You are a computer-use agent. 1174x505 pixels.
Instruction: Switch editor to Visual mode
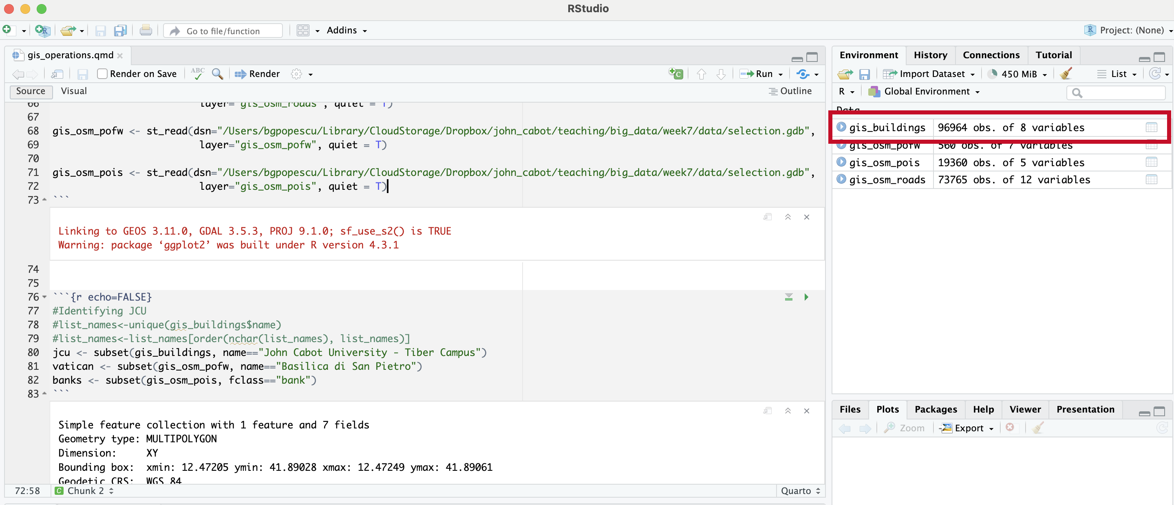tap(73, 91)
